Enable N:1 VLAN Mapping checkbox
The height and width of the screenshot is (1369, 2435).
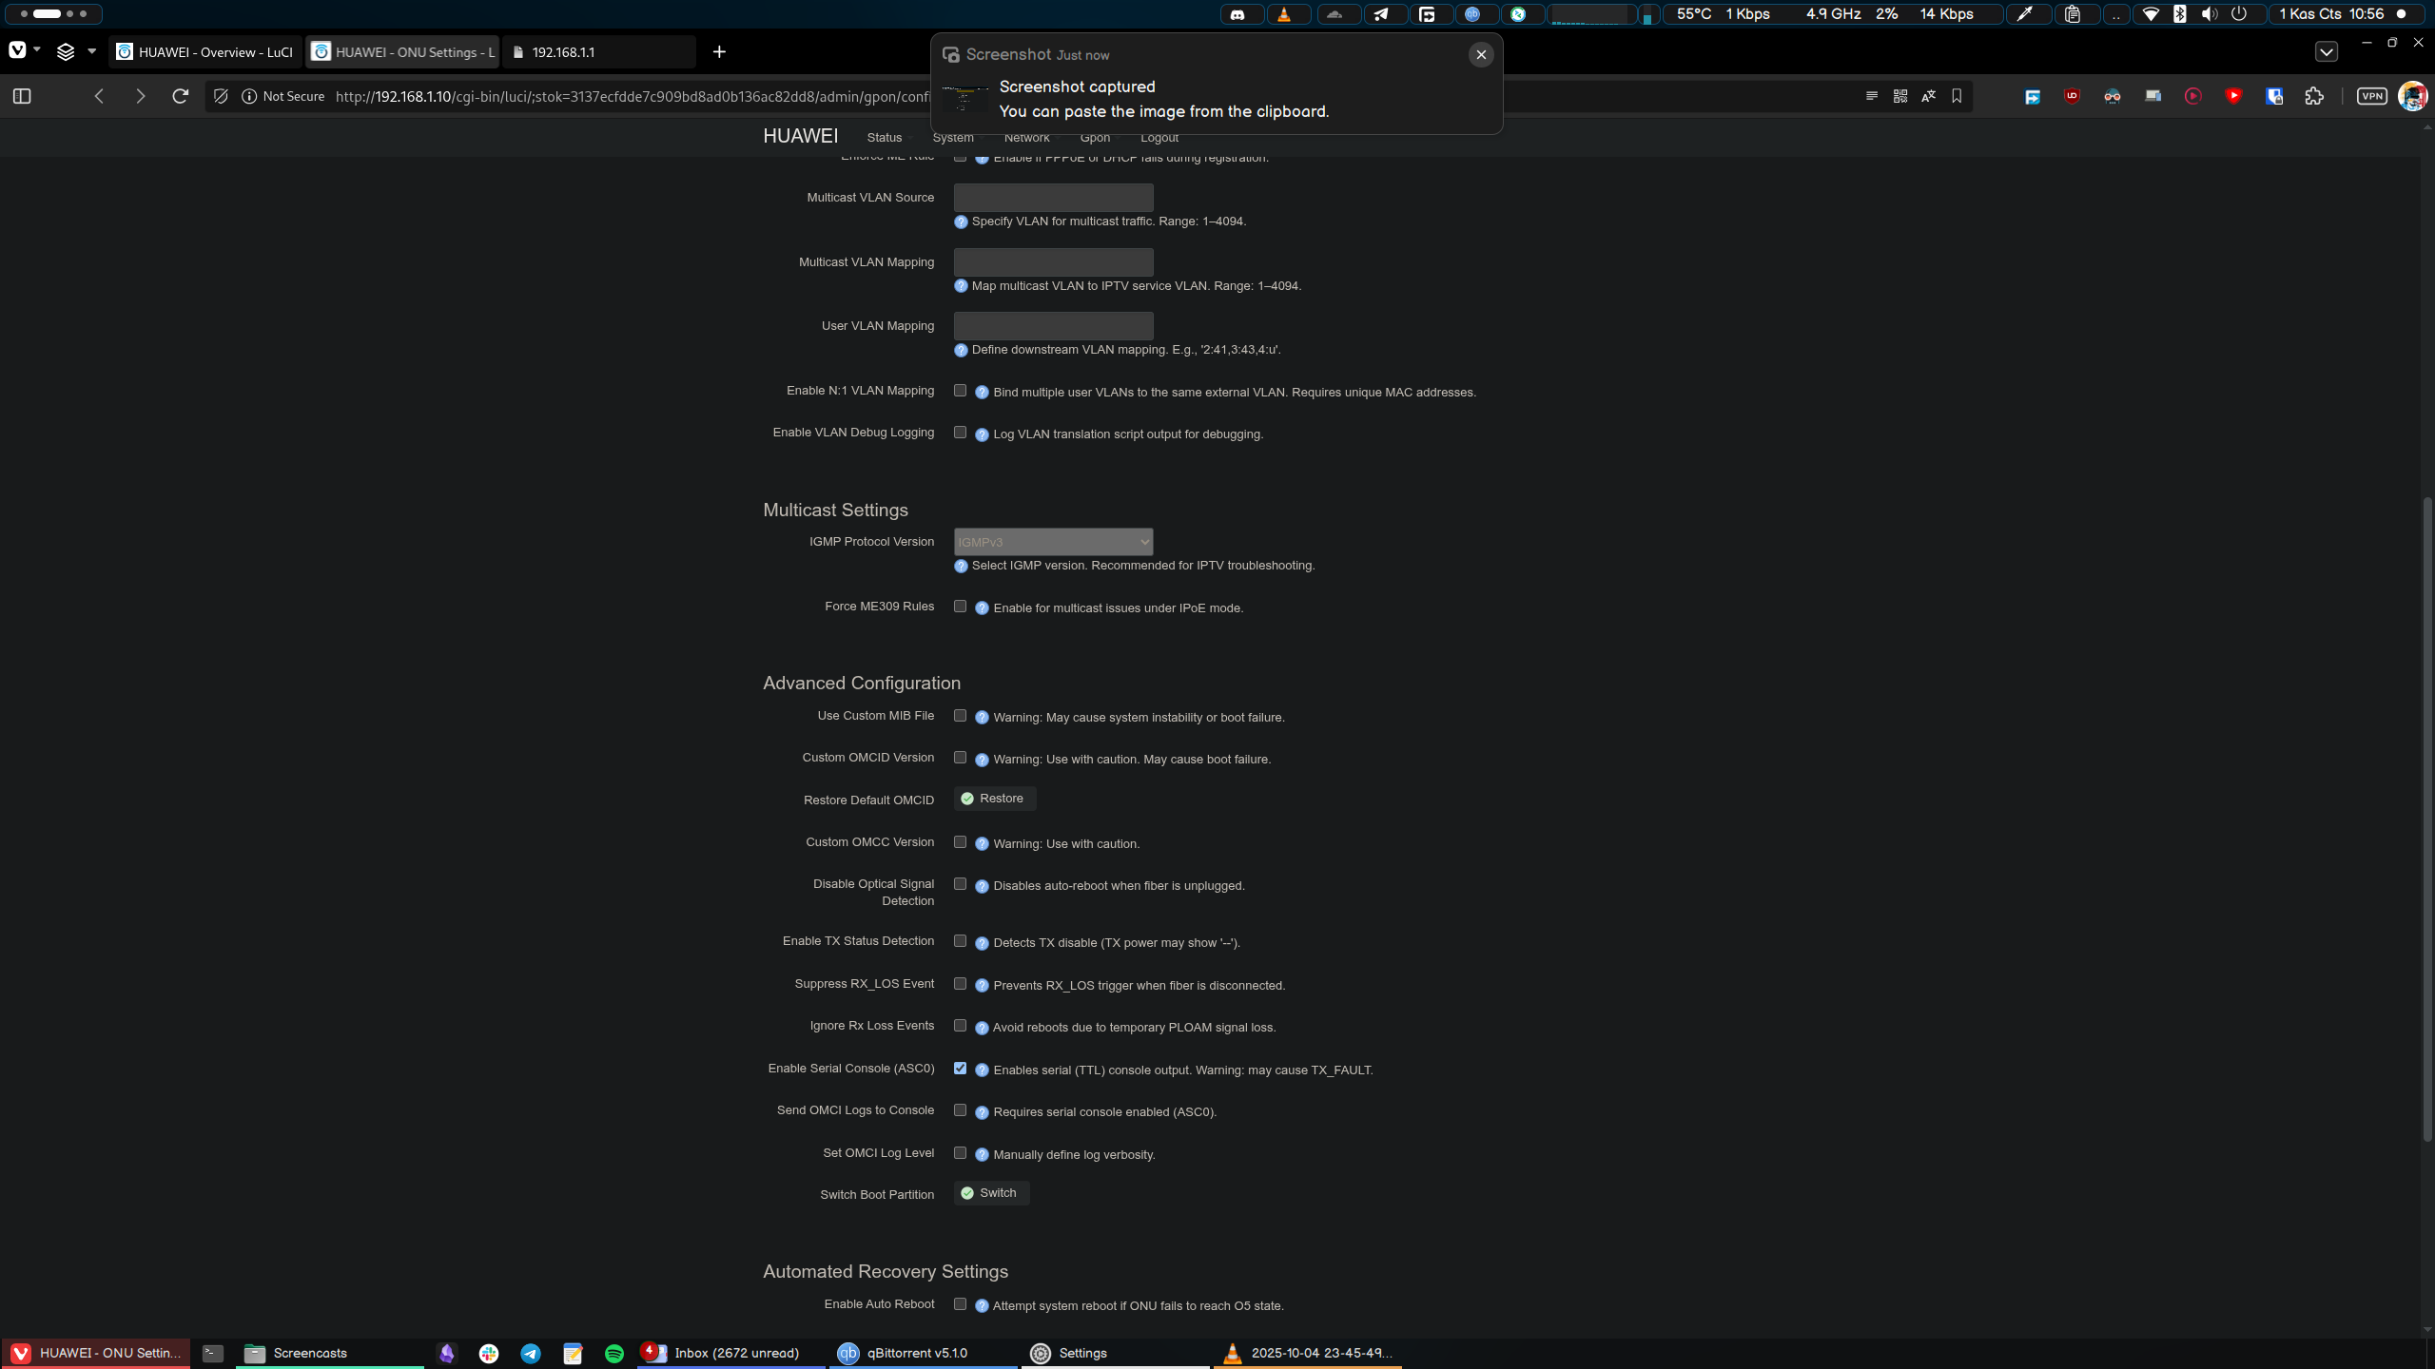(x=960, y=391)
